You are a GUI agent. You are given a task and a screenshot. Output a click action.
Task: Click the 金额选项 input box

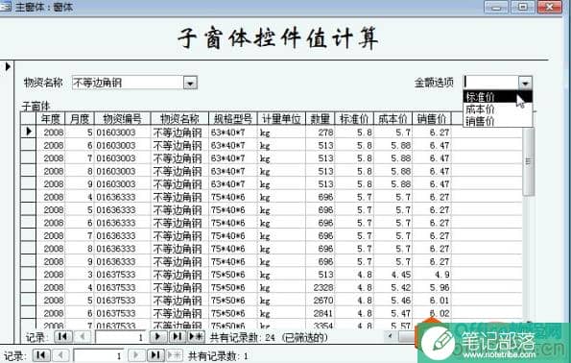[491, 83]
